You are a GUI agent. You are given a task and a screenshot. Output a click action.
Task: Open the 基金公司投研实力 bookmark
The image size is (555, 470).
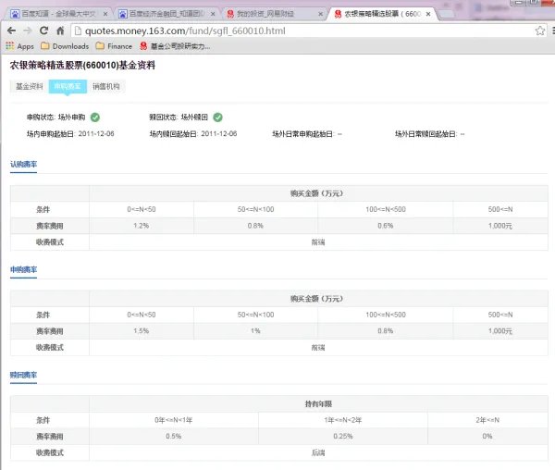coord(175,46)
